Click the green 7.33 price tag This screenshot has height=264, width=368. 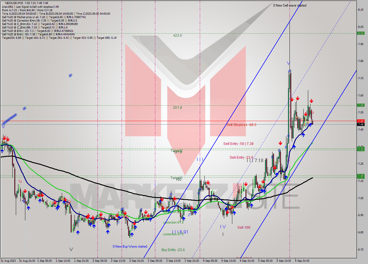361,149
